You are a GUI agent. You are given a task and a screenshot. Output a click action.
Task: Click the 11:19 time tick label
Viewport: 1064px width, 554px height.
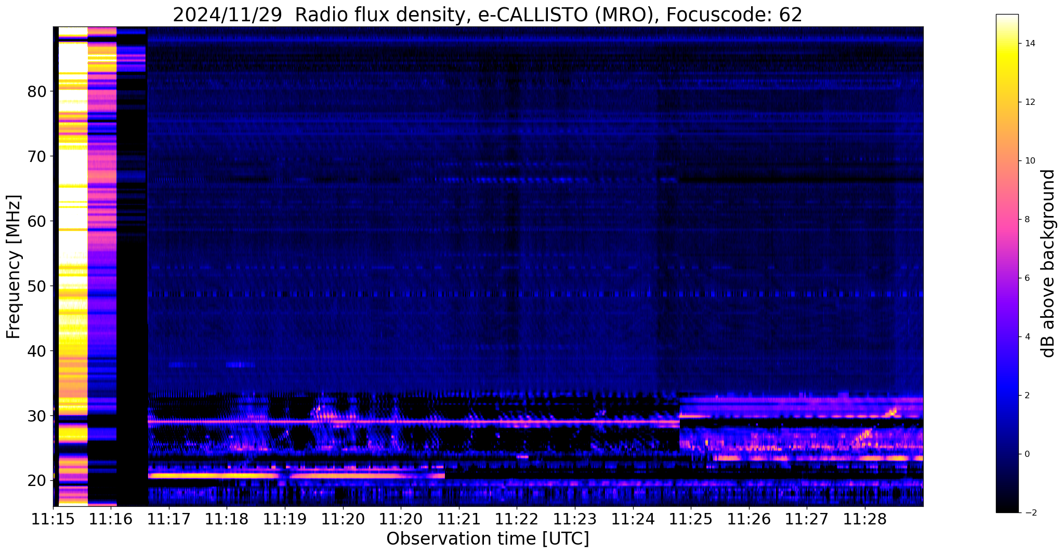coord(285,519)
